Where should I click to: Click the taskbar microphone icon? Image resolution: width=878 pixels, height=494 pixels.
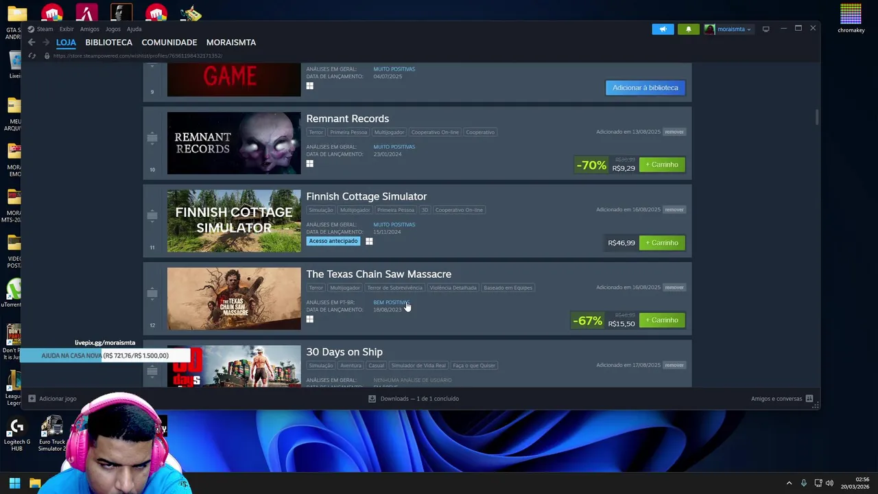tap(803, 483)
